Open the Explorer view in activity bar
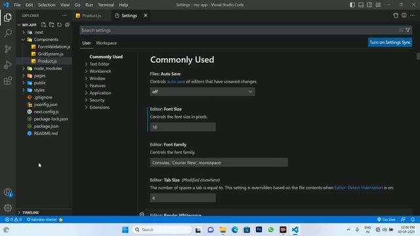This screenshot has width=420, height=236. (x=8, y=18)
